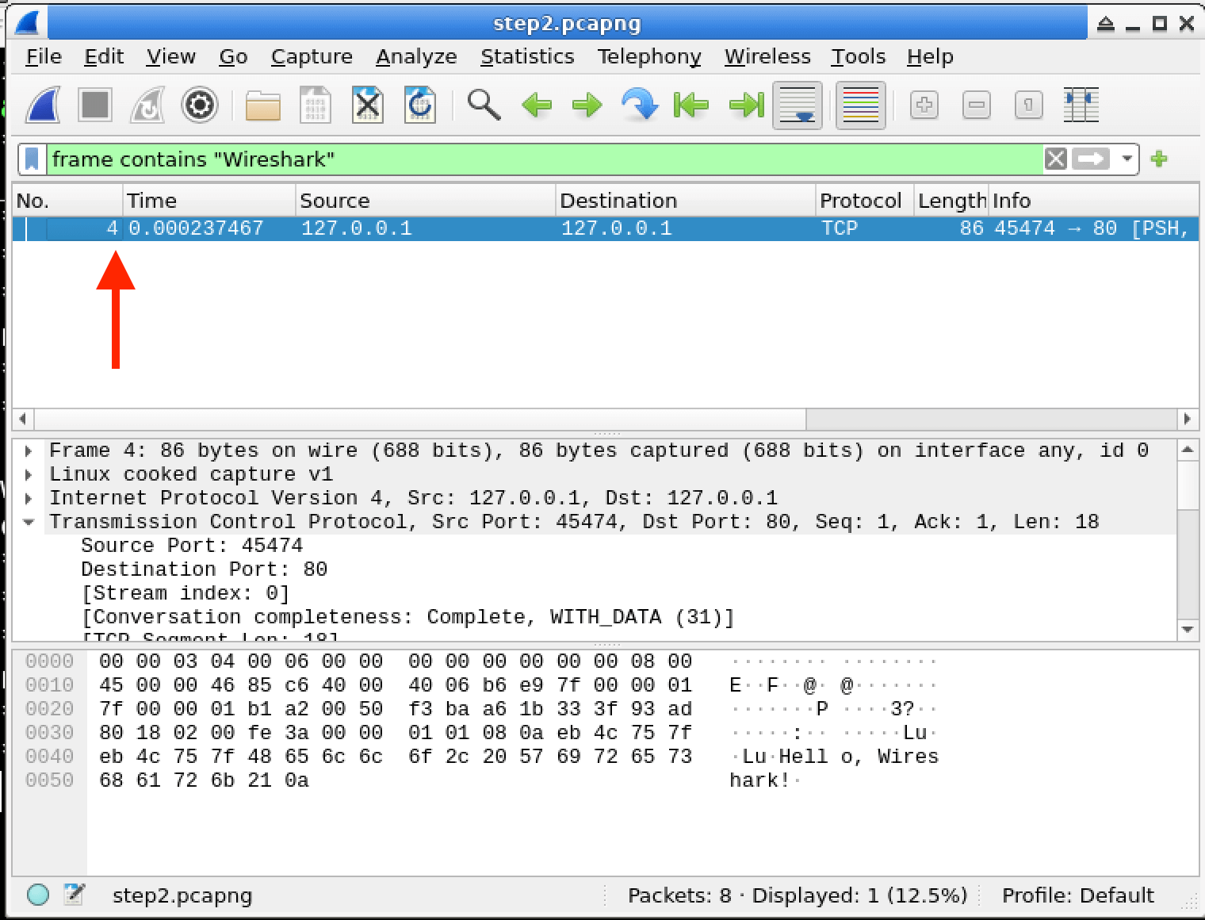The width and height of the screenshot is (1205, 920).
Task: Reload this capture file icon
Action: point(419,105)
